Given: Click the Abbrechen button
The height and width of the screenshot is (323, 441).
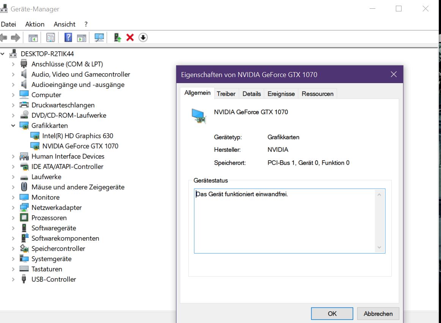Looking at the screenshot, I should [378, 314].
